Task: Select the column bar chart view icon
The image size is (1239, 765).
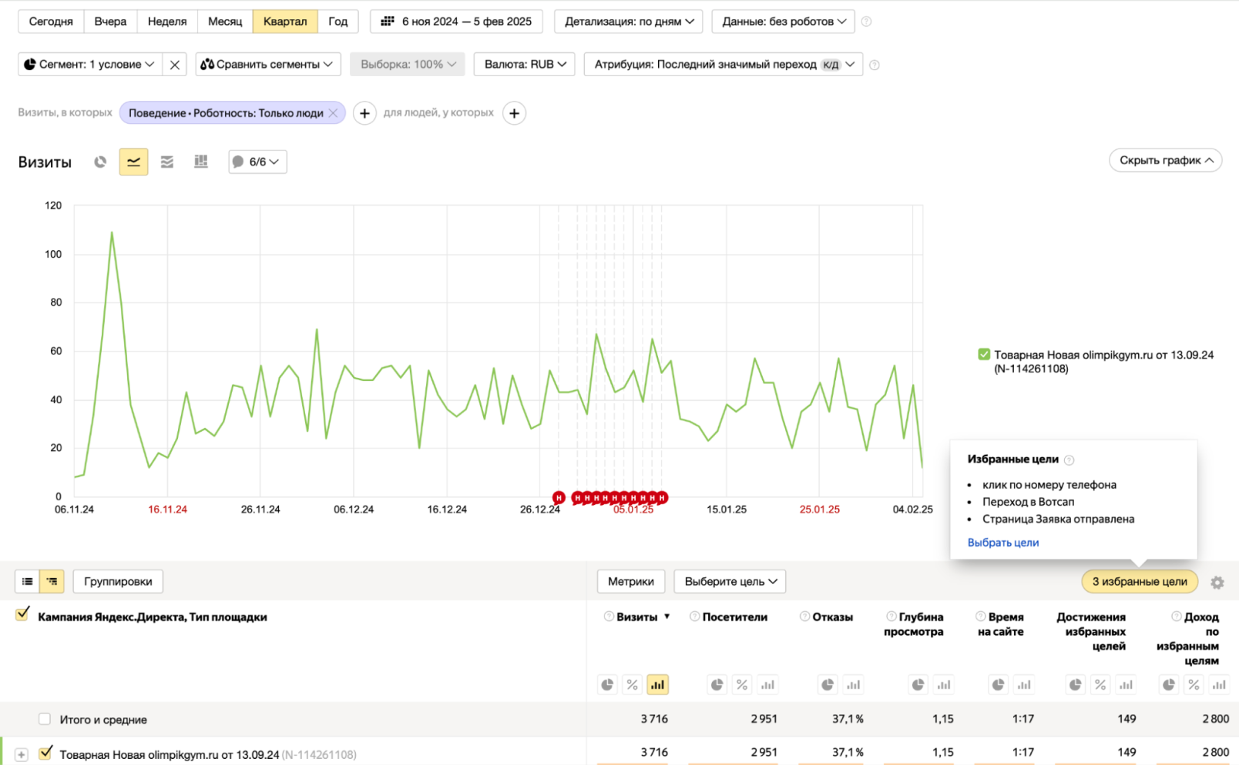Action: pos(201,162)
